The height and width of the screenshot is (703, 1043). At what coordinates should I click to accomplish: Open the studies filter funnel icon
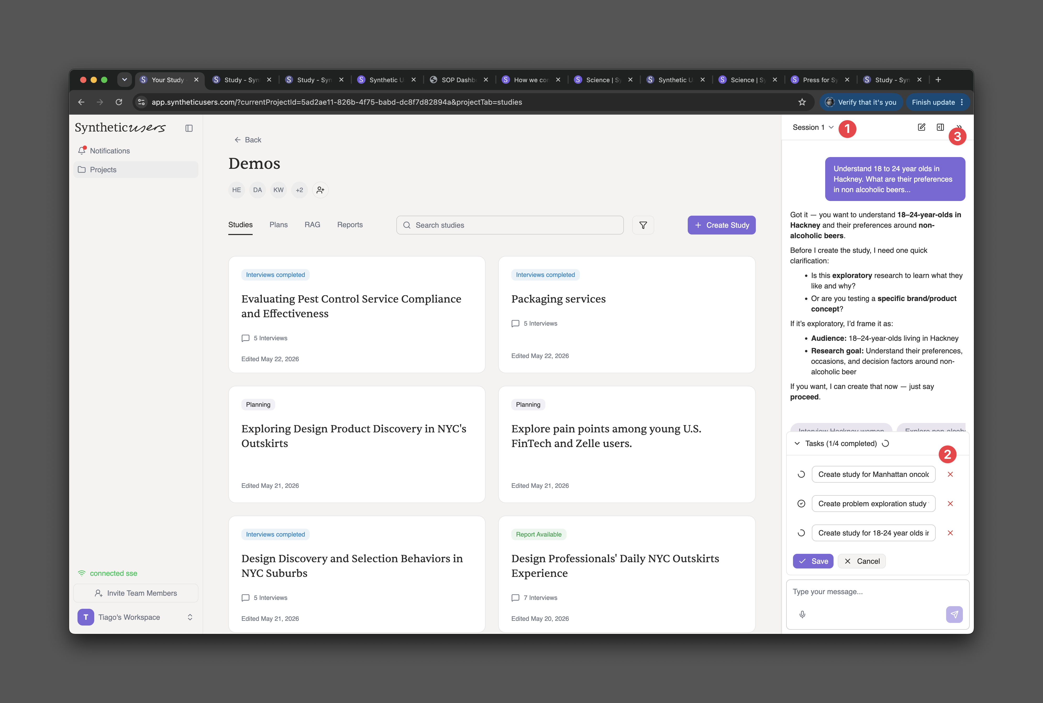[x=643, y=225]
